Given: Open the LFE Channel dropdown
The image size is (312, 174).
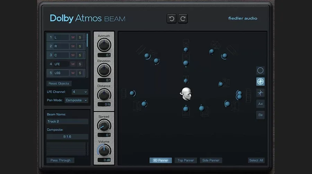Looking at the screenshot, I should pyautogui.click(x=80, y=92).
